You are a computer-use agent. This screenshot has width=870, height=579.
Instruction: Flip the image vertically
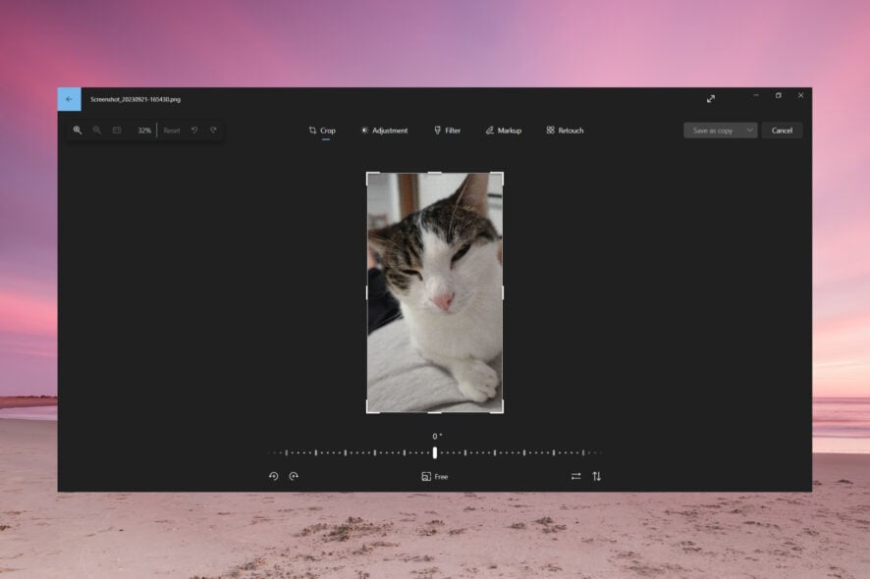point(596,476)
